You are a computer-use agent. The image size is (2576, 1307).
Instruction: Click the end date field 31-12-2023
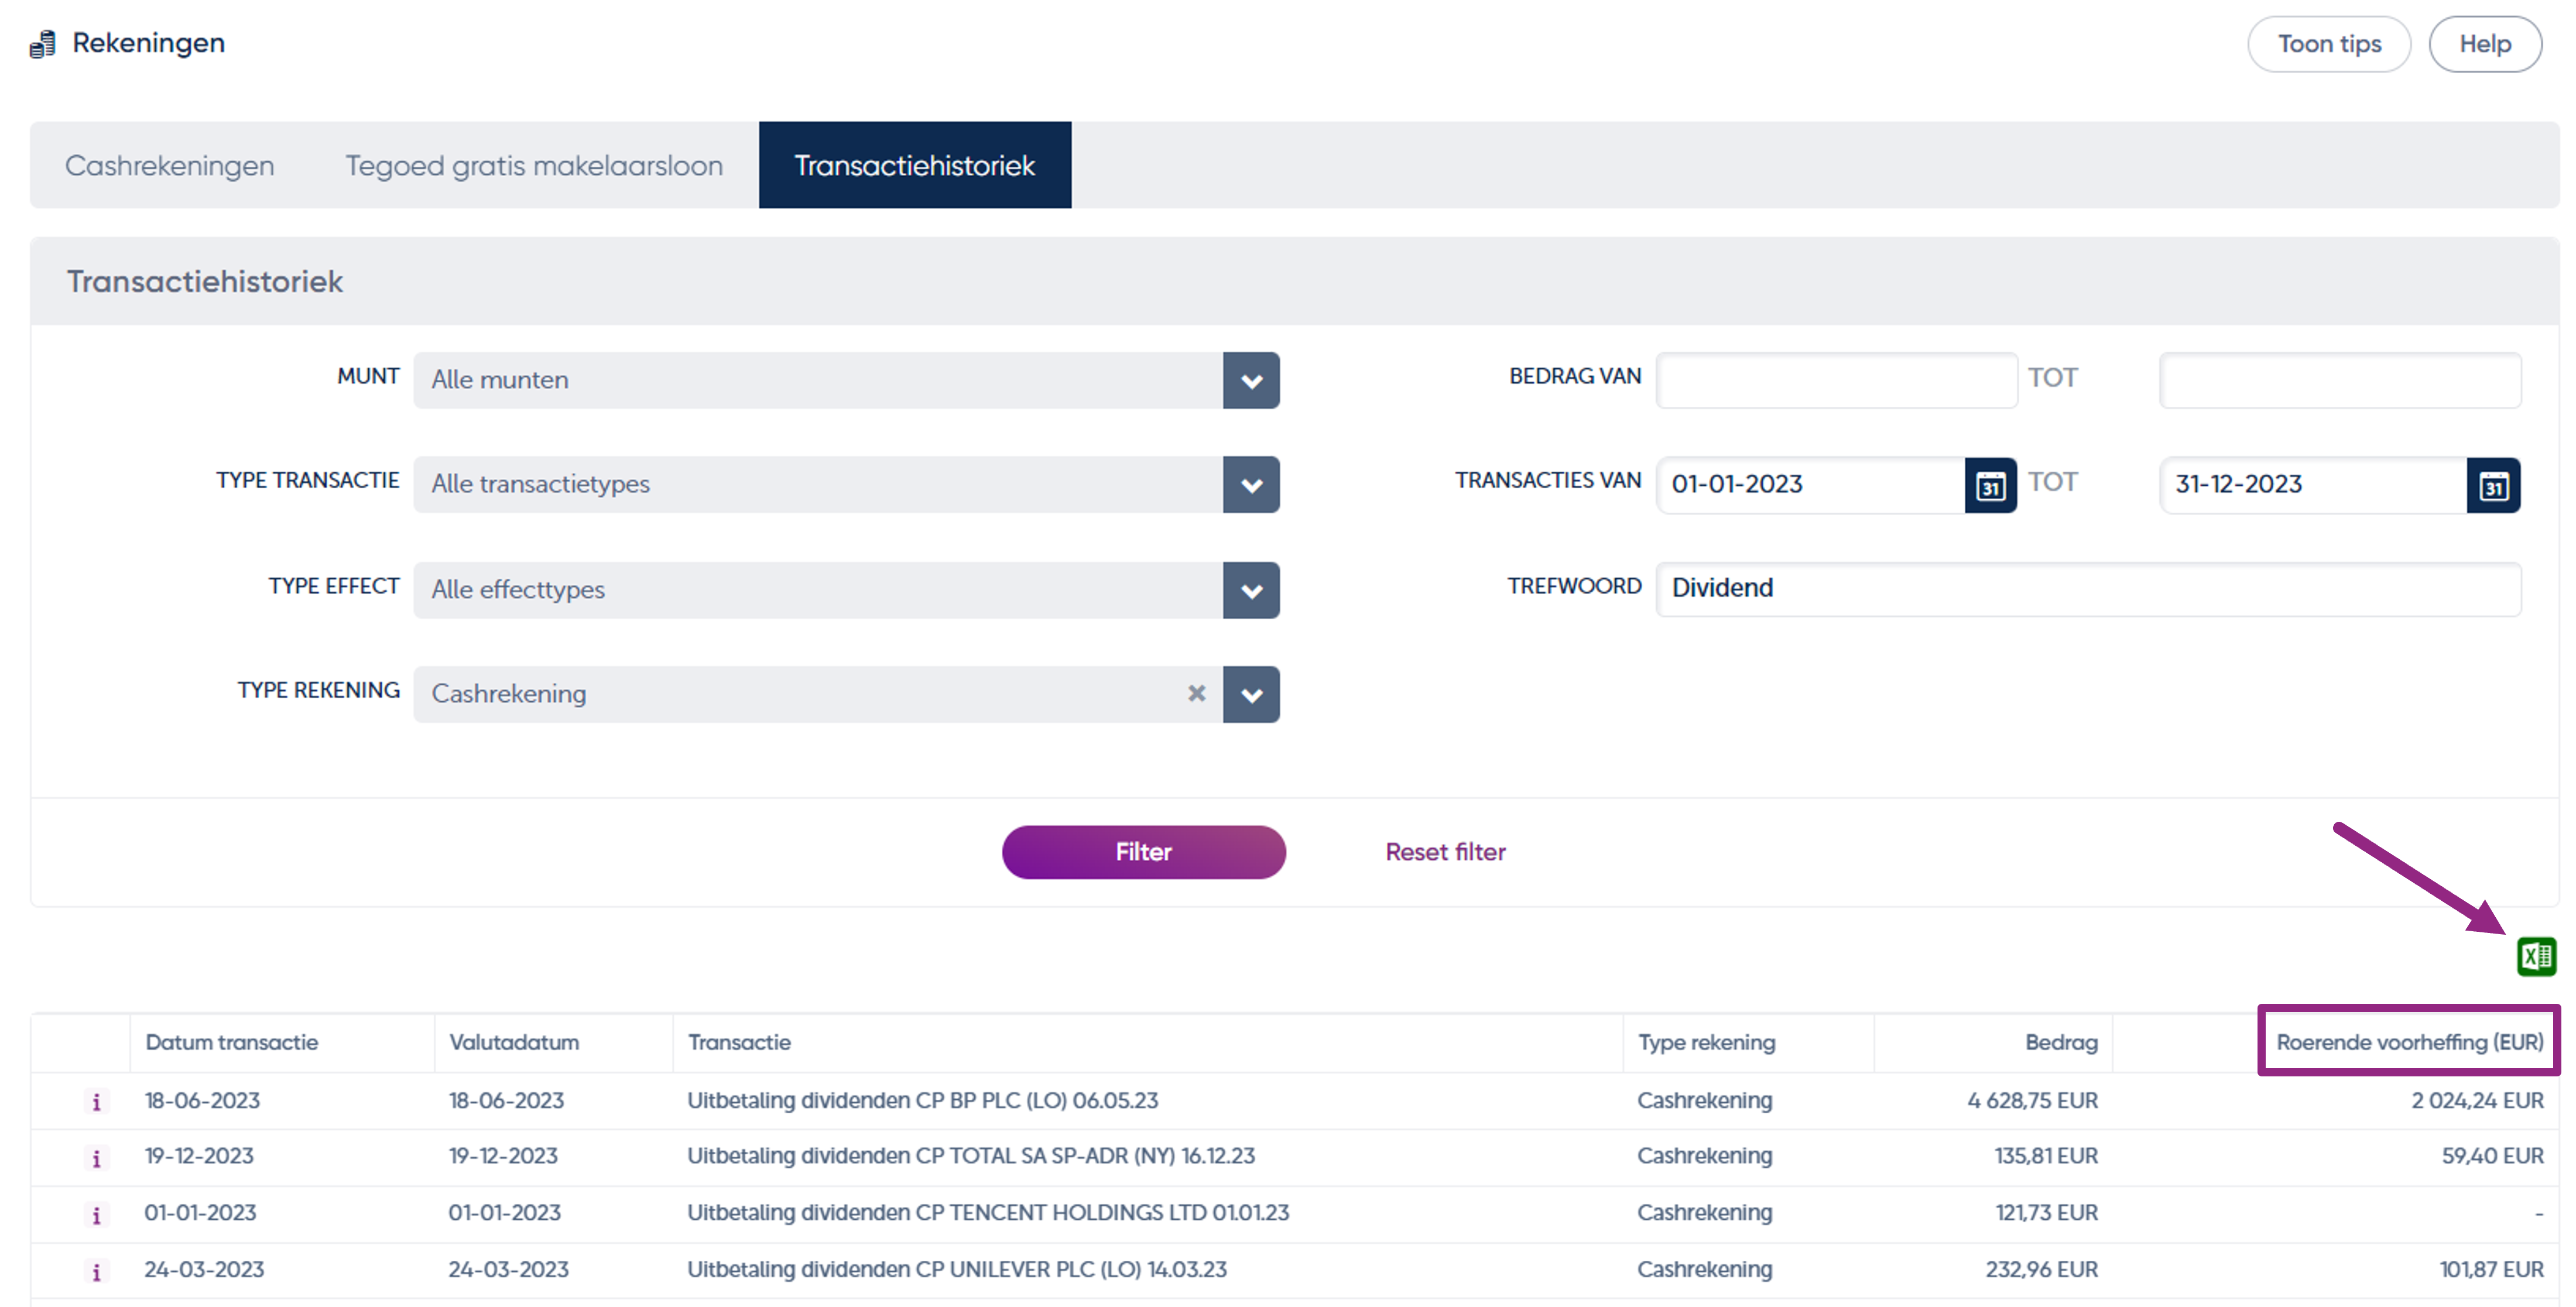[x=2314, y=486]
